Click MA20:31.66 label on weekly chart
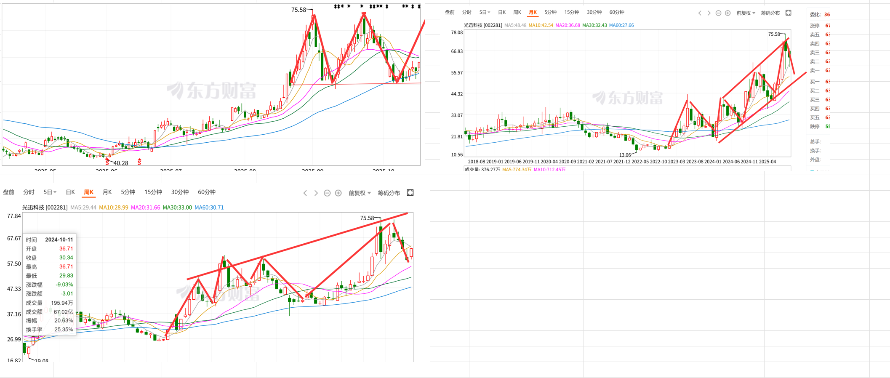Screen dimensions: 890x378 pos(145,208)
